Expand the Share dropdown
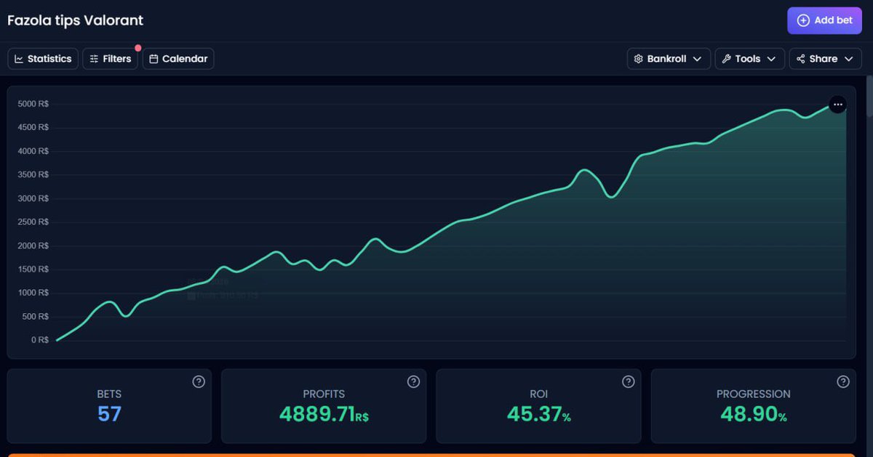The height and width of the screenshot is (457, 873). (x=826, y=59)
